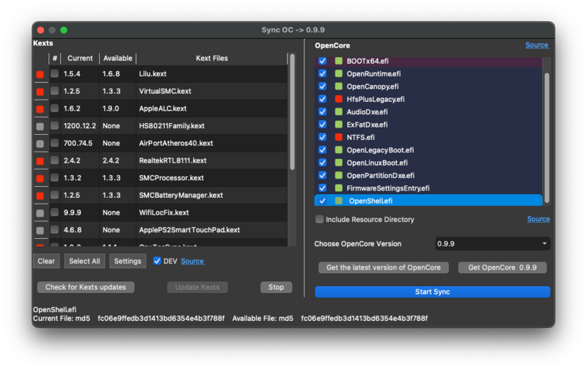Click the gray status square for WifiLocFix.kext
The image size is (587, 370).
pyautogui.click(x=40, y=213)
